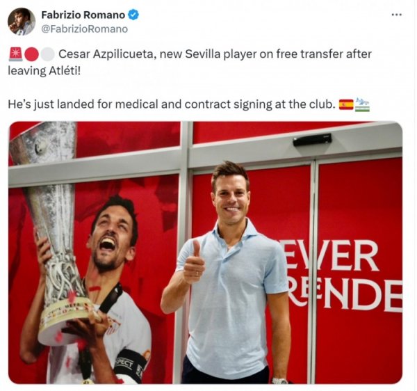Click the white circle emoji
Image resolution: width=417 pixels, height=391 pixels.
pyautogui.click(x=47, y=54)
